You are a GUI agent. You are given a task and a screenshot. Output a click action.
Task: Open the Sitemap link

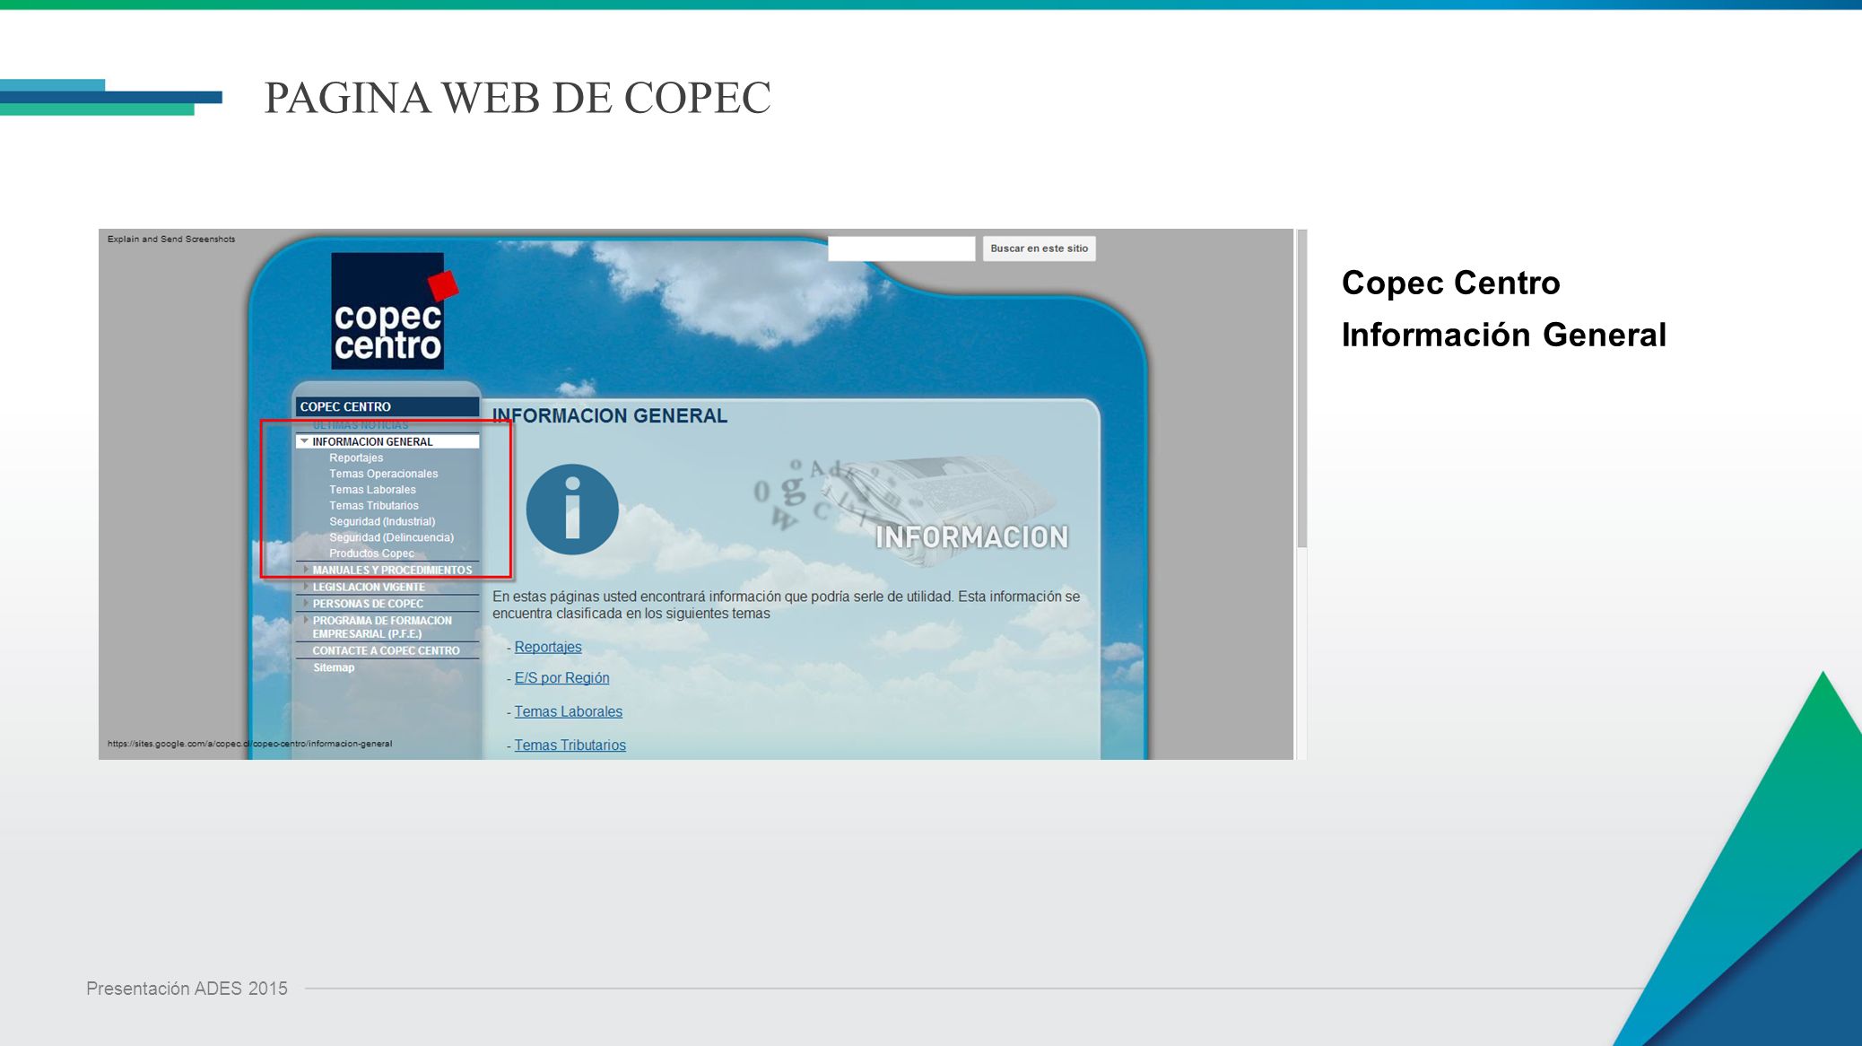[x=334, y=667]
